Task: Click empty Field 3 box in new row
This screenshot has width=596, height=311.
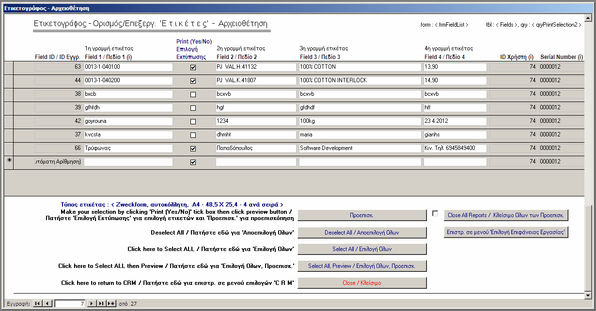Action: pyautogui.click(x=360, y=162)
